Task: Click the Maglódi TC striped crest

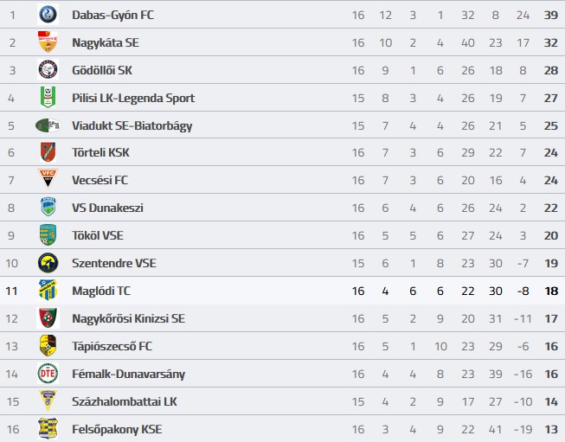Action: 48,290
